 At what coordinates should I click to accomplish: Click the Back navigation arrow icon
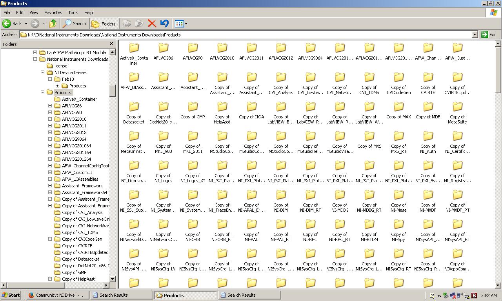click(7, 24)
